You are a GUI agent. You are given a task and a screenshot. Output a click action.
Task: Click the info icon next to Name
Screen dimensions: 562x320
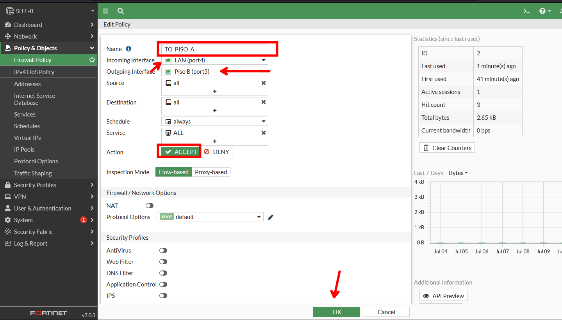click(x=128, y=49)
